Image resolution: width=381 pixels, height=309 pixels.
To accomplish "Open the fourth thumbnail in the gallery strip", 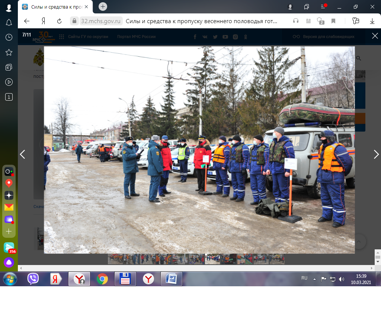I will (164, 259).
